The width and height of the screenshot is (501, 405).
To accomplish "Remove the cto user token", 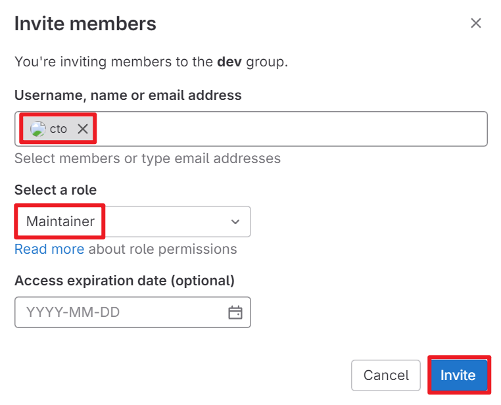I will tap(83, 129).
